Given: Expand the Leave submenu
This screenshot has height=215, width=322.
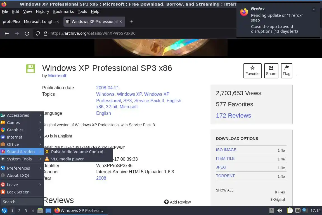Looking at the screenshot, I should [x=22, y=184].
